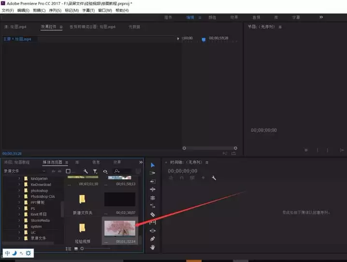Select the Selection arrow tool
Image resolution: width=347 pixels, height=262 pixels.
(x=152, y=165)
